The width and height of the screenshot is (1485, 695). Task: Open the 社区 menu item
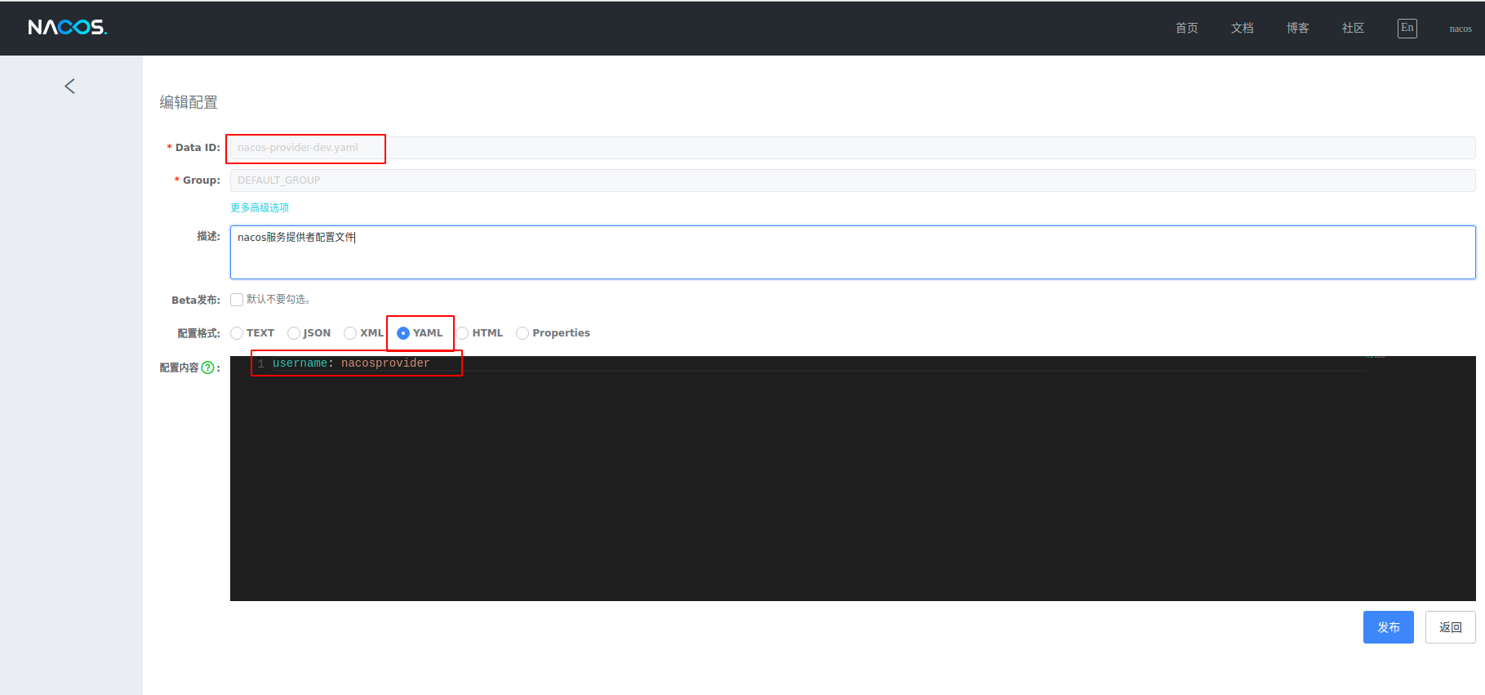[x=1353, y=28]
